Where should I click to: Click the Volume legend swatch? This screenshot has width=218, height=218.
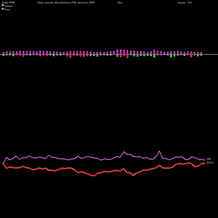3,5
